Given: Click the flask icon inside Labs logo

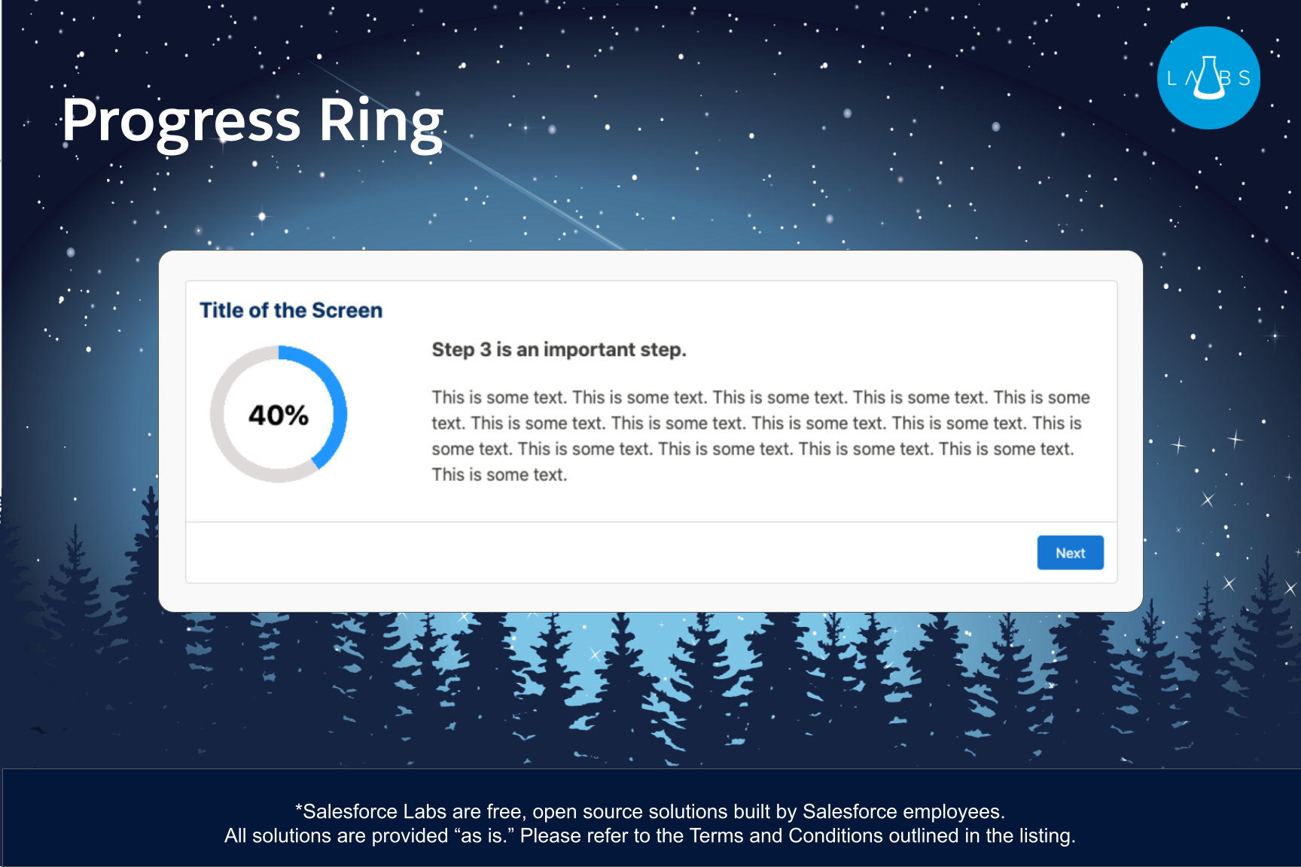Looking at the screenshot, I should pos(1209,78).
